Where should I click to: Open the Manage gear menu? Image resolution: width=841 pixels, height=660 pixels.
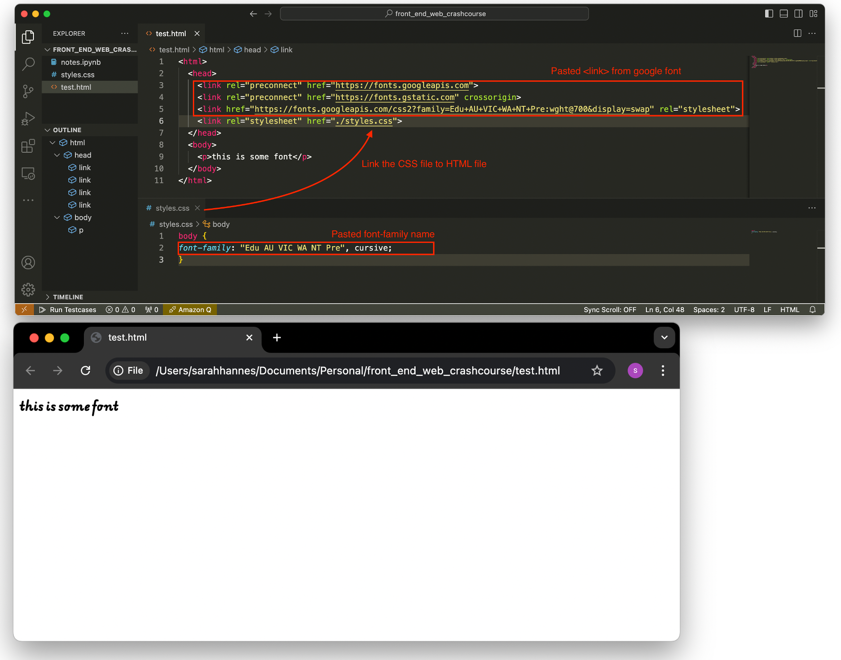[28, 289]
